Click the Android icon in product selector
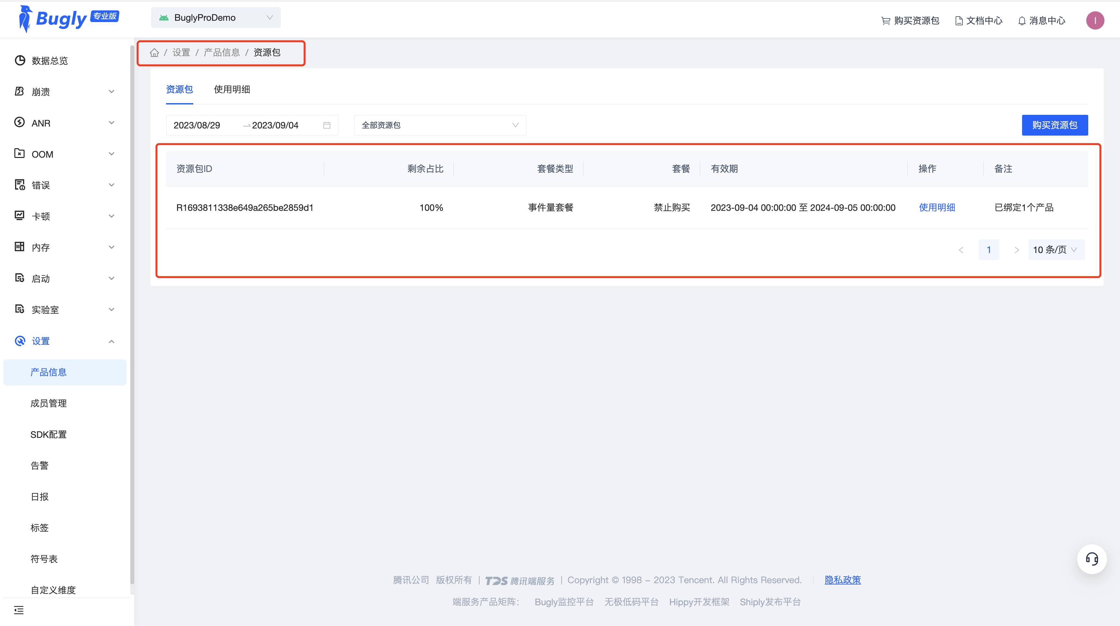This screenshot has width=1120, height=626. 164,18
